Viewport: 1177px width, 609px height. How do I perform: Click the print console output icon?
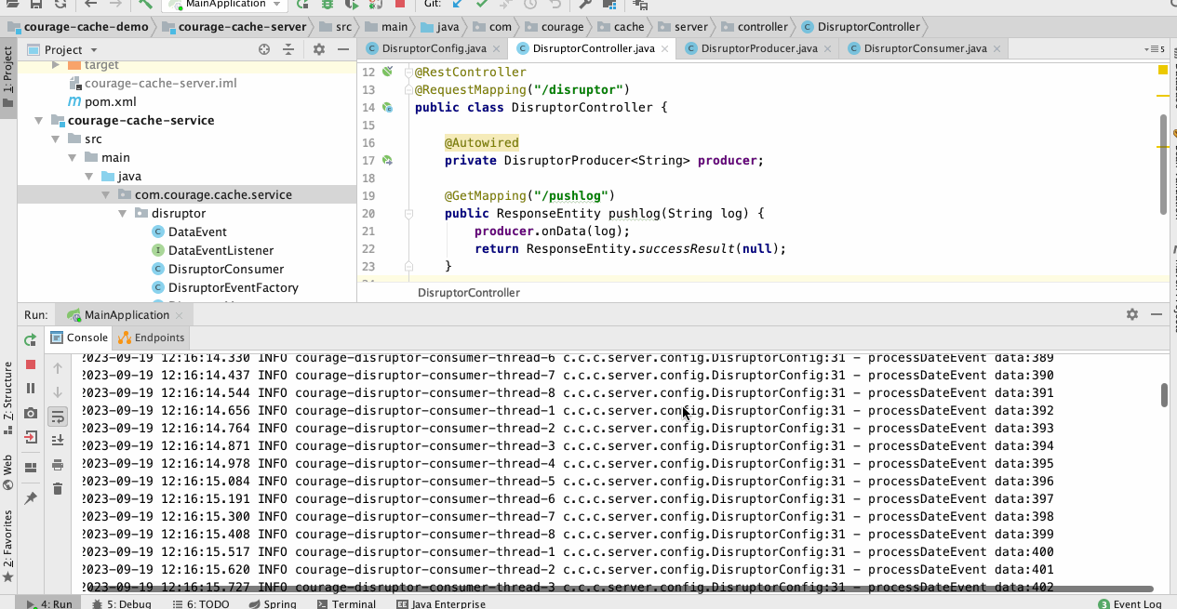point(58,465)
